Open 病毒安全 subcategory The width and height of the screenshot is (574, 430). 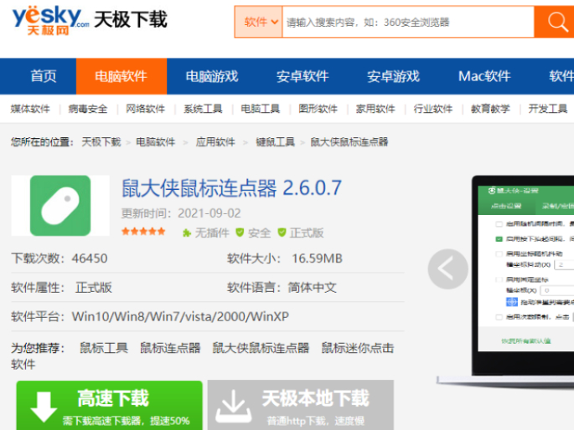coord(88,109)
